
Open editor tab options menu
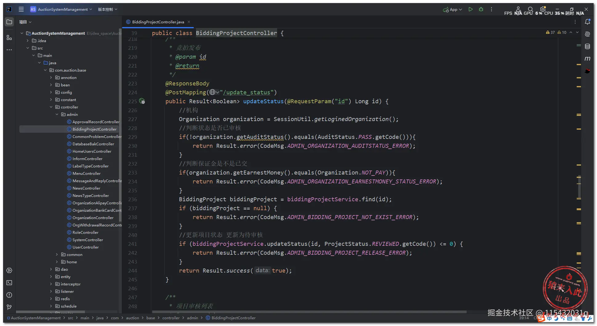point(575,22)
